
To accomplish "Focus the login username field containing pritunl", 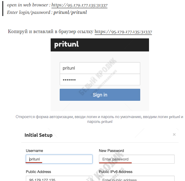I will coord(100,68).
